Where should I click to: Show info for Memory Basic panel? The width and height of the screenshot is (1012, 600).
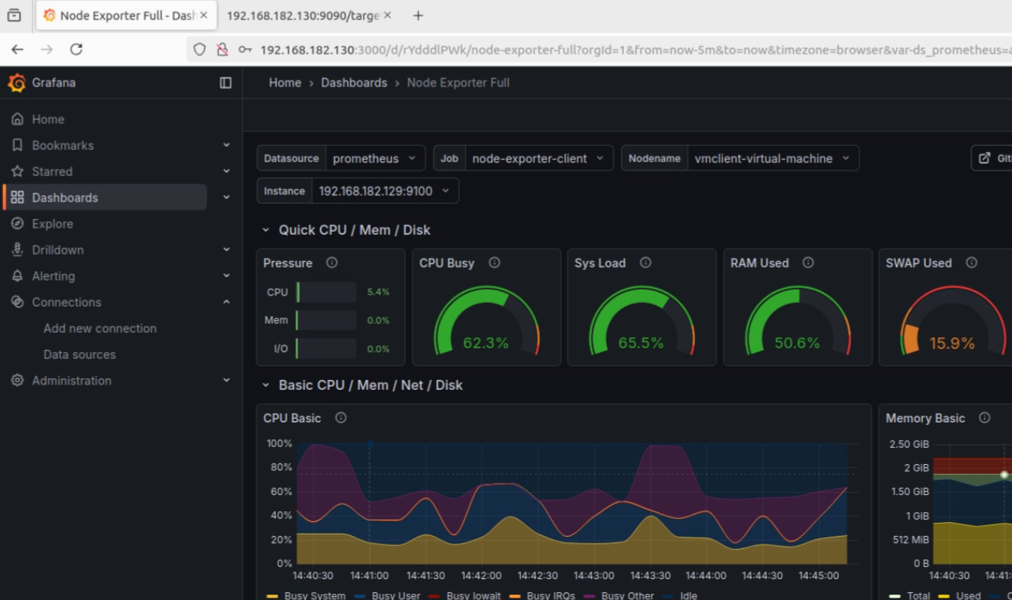(984, 418)
